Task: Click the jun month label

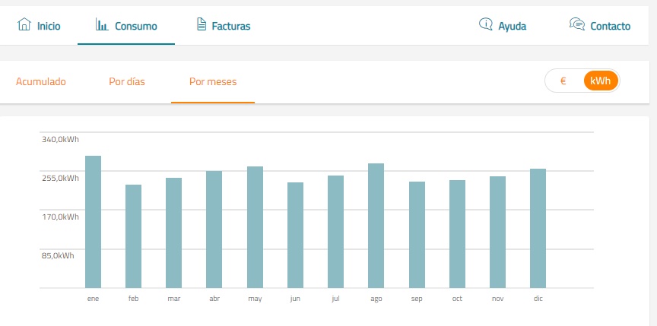Action: [x=295, y=299]
